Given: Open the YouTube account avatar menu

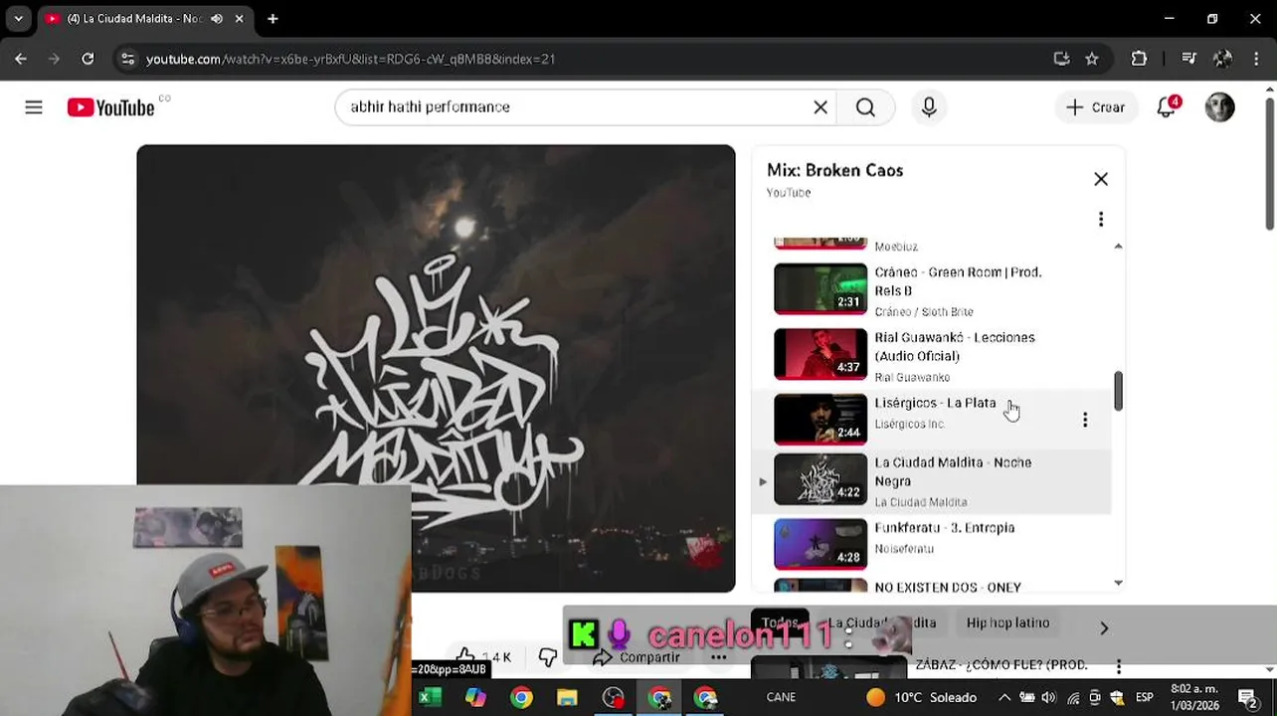Looking at the screenshot, I should click(1219, 107).
